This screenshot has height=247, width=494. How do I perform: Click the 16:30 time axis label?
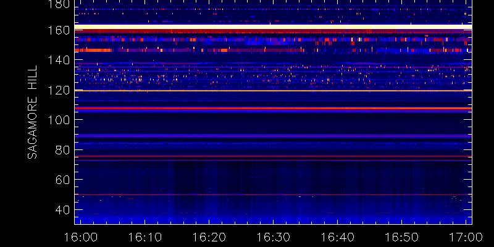pyautogui.click(x=273, y=237)
